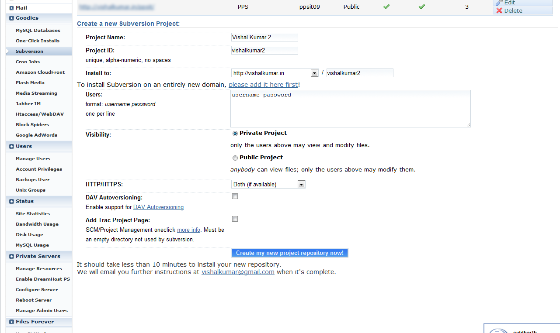Open Enable DreamHost PS menu item
560x333 pixels.
[43, 279]
